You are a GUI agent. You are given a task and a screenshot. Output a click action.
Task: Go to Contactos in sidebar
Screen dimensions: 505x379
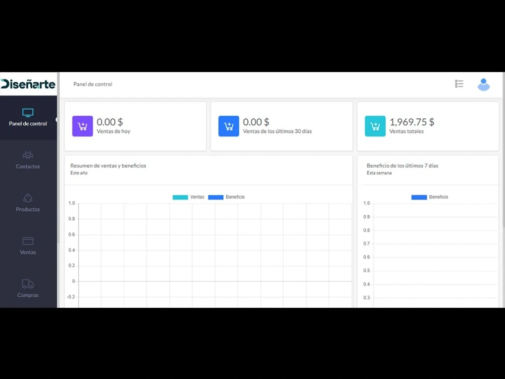28,166
